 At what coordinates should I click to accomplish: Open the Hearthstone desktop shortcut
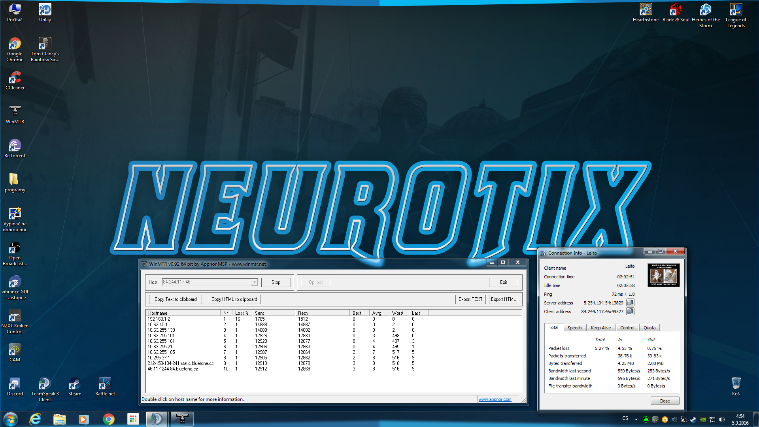click(x=646, y=9)
